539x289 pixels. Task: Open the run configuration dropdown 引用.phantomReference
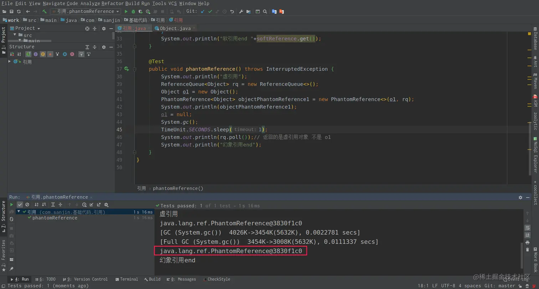click(86, 11)
